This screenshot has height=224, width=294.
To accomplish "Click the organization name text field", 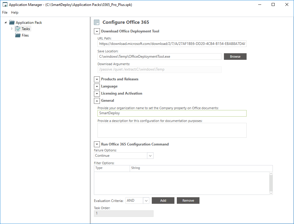I will pos(172,113).
